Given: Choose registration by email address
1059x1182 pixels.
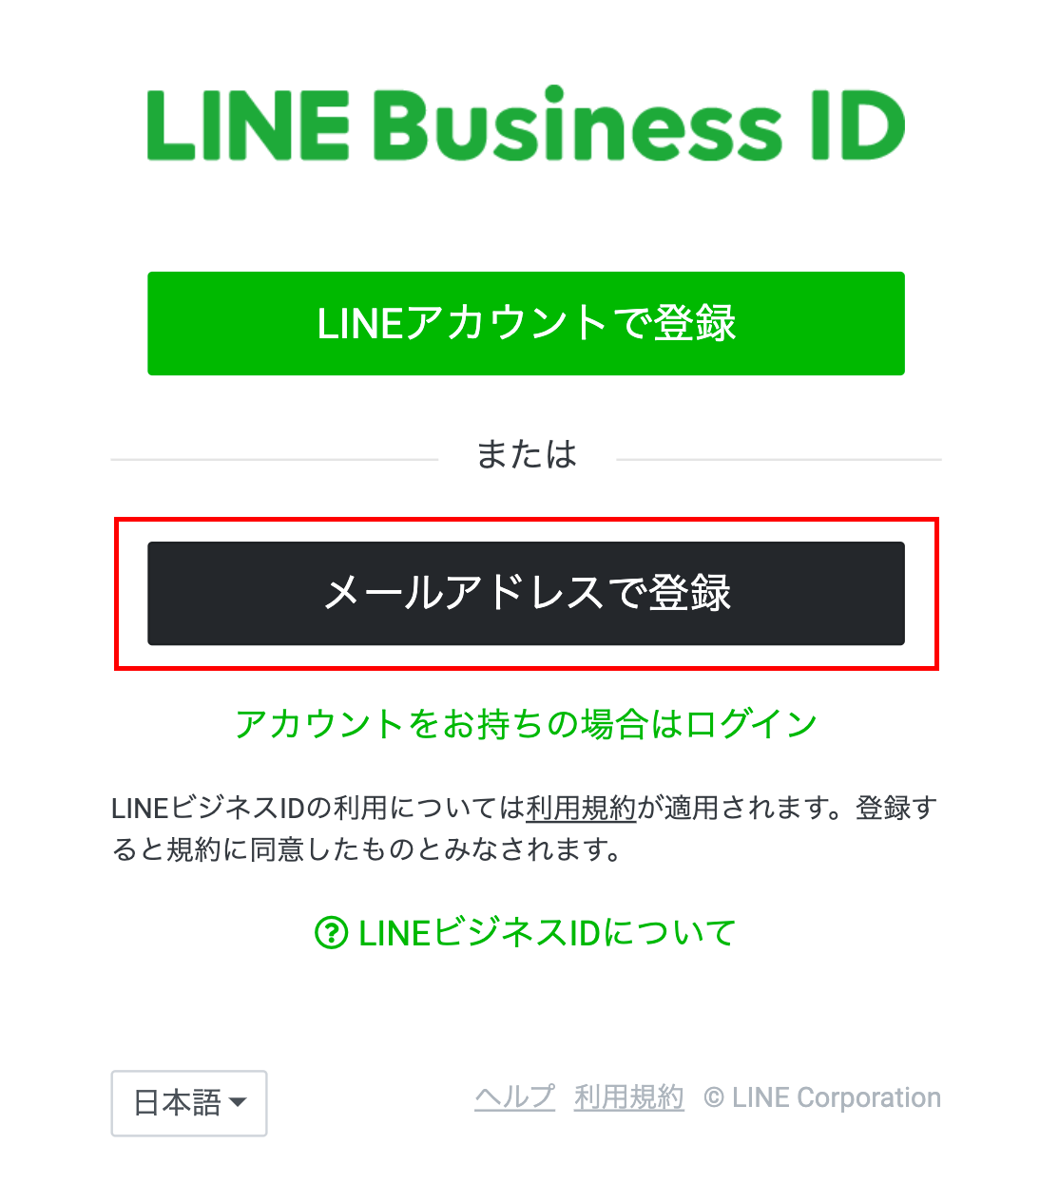Looking at the screenshot, I should click(x=526, y=593).
